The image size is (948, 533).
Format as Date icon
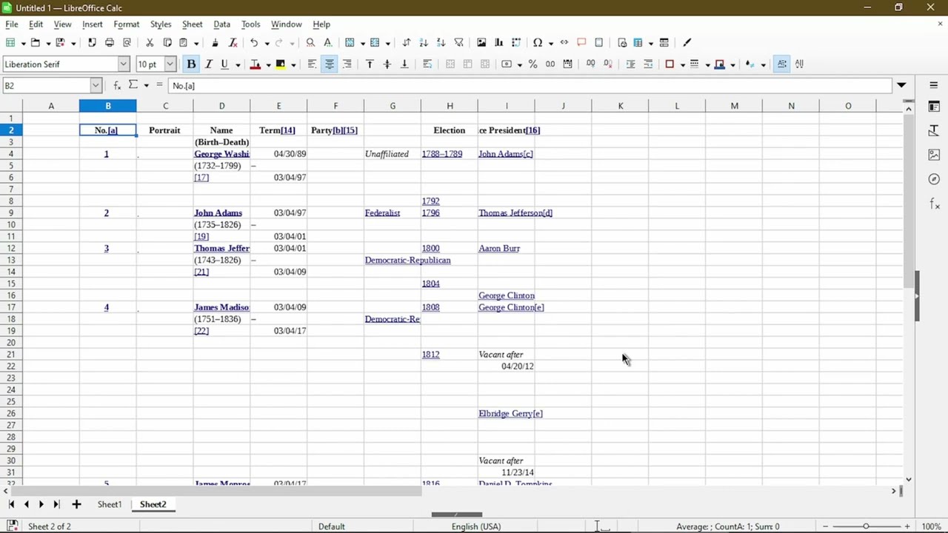tap(567, 64)
